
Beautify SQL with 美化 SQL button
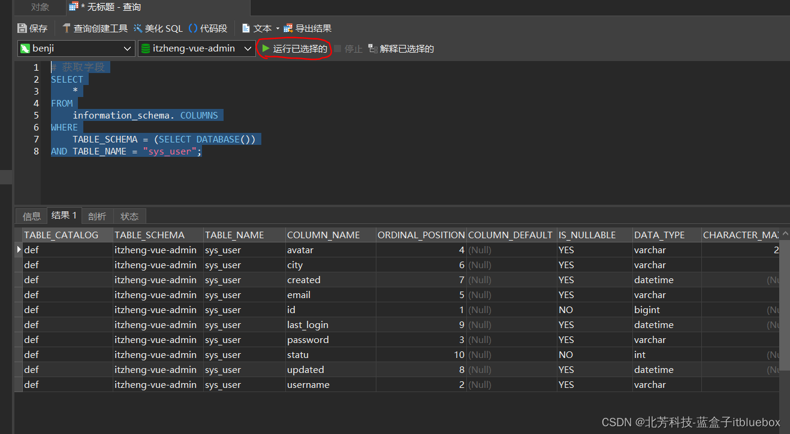(x=158, y=28)
